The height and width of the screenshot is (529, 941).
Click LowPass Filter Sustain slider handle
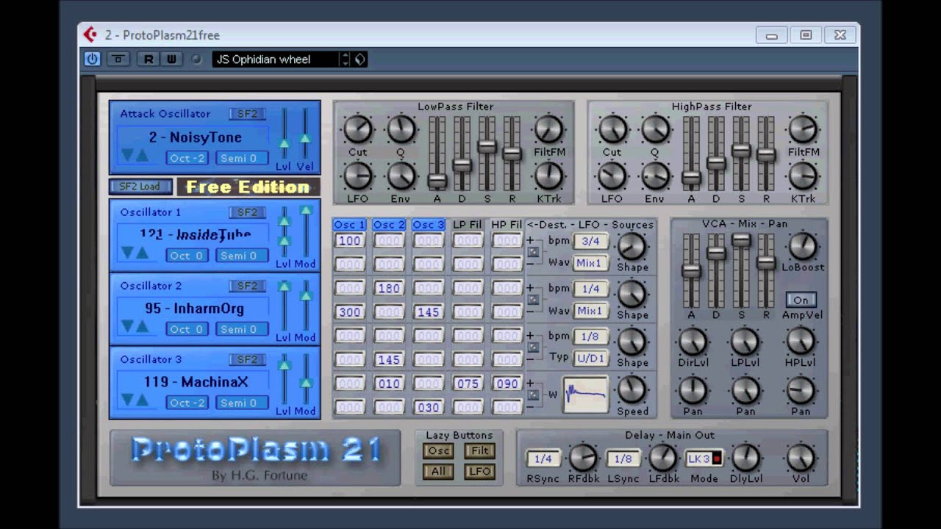[487, 146]
